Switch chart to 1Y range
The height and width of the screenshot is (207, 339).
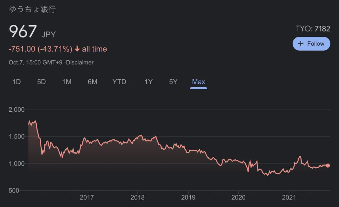click(x=149, y=82)
